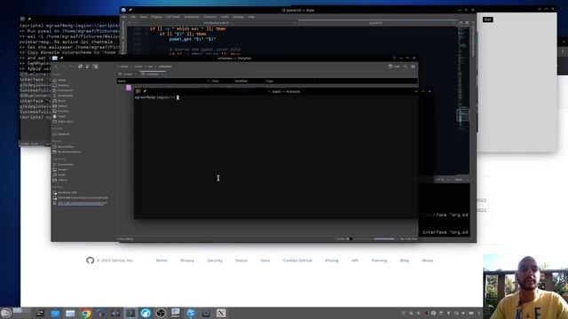Open the About footer link on GitHub

pos(428,261)
